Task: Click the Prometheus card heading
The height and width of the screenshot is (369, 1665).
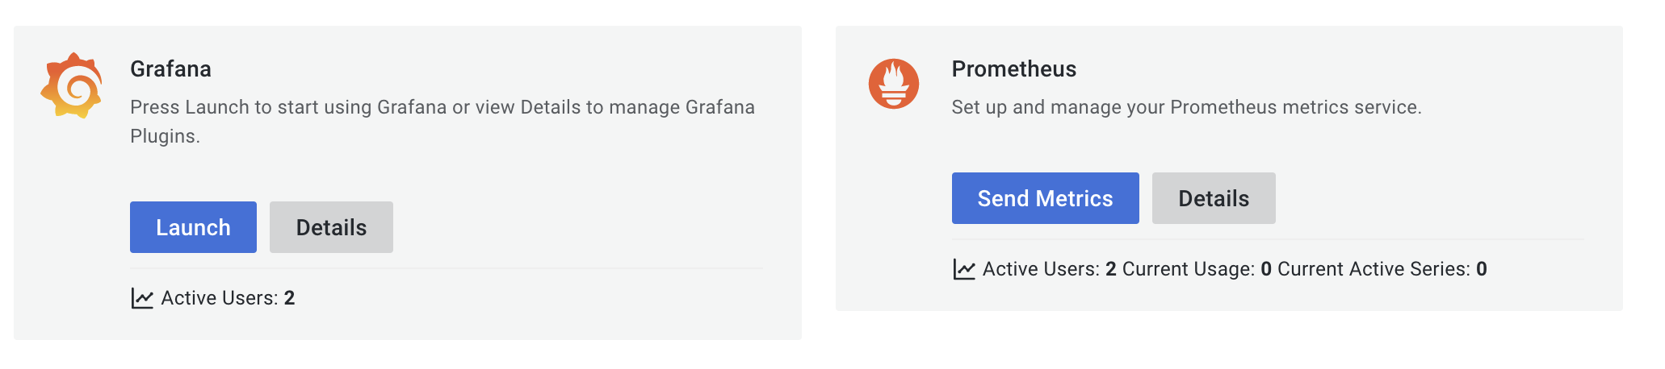Action: click(x=1014, y=69)
